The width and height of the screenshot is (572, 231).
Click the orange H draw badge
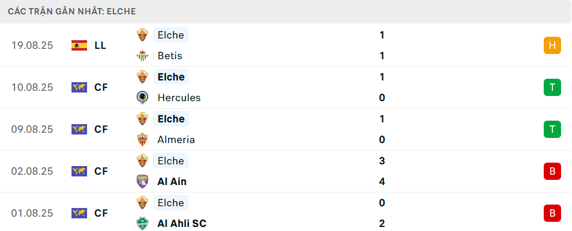coord(552,45)
